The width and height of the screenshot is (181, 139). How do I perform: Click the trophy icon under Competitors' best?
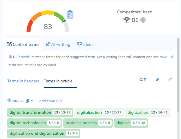pyautogui.click(x=126, y=20)
